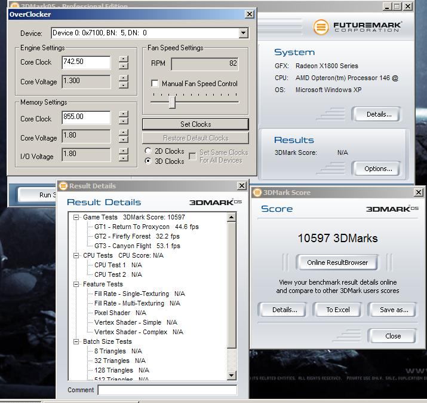
Task: Select the 2D Clocks radio button
Action: coord(148,151)
